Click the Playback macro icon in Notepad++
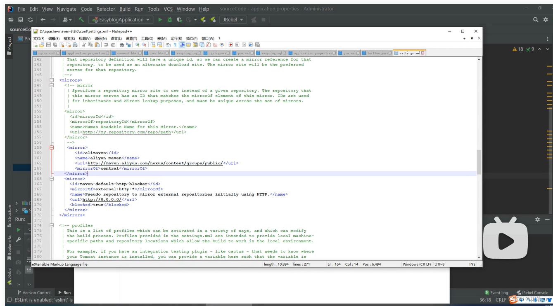This screenshot has width=553, height=306. pyautogui.click(x=244, y=44)
